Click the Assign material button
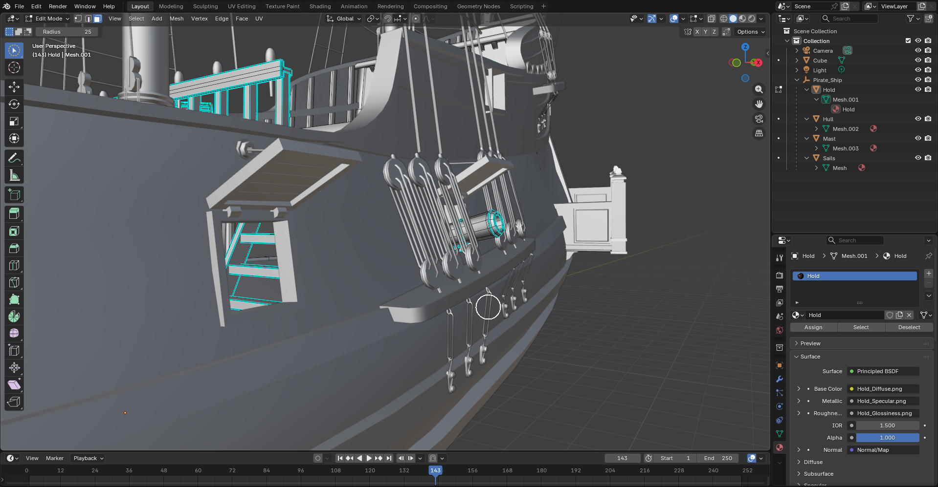Viewport: 938px width, 487px height. (813, 327)
